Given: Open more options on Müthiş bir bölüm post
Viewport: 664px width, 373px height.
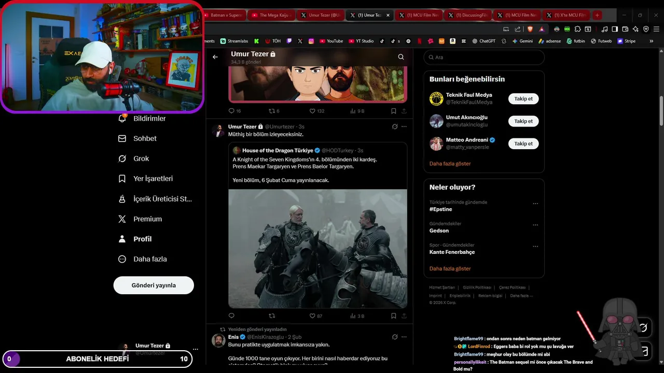Looking at the screenshot, I should (x=404, y=126).
